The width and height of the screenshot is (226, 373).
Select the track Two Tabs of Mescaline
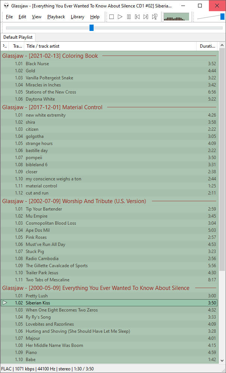tap(110, 280)
